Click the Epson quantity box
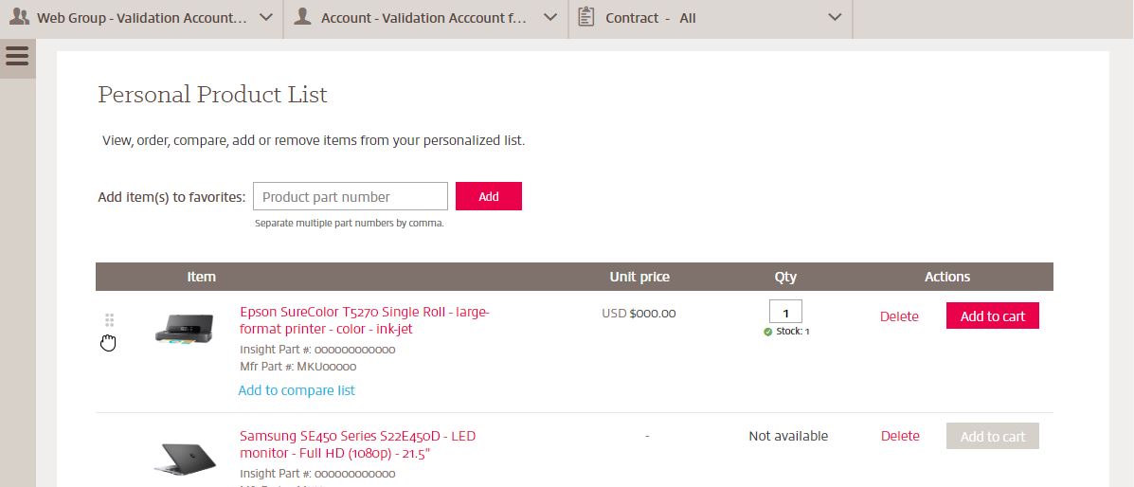1134x487 pixels. [x=785, y=312]
